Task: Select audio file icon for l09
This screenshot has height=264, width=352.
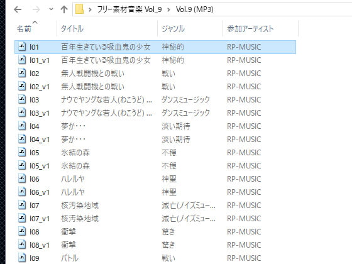Action: point(22,258)
